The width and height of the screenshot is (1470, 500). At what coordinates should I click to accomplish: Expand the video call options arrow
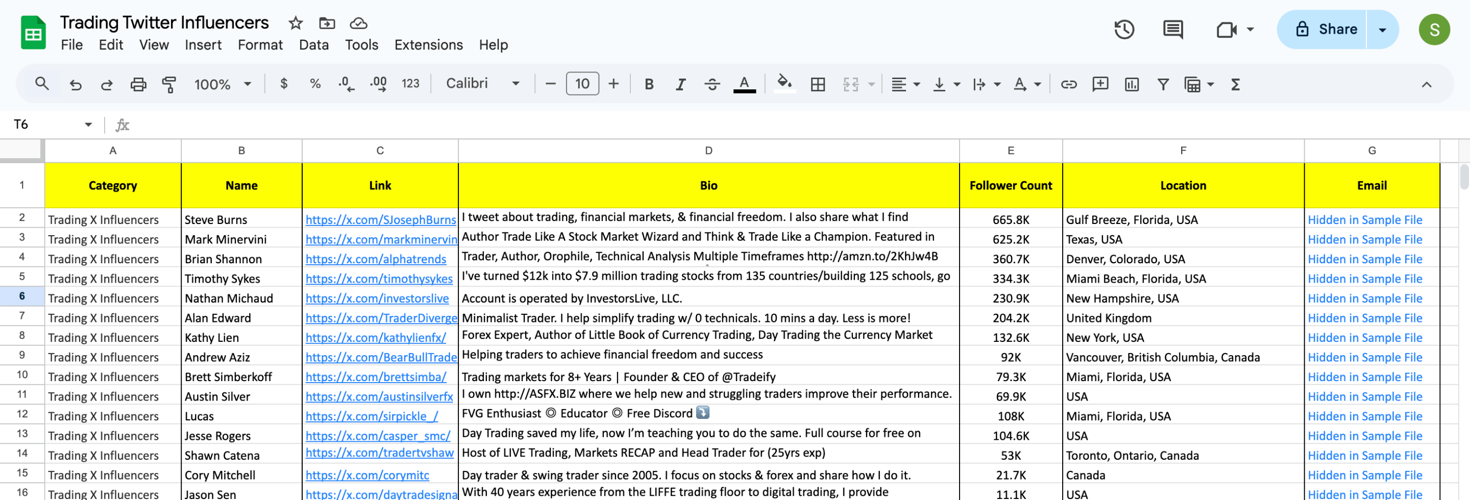[x=1249, y=29]
